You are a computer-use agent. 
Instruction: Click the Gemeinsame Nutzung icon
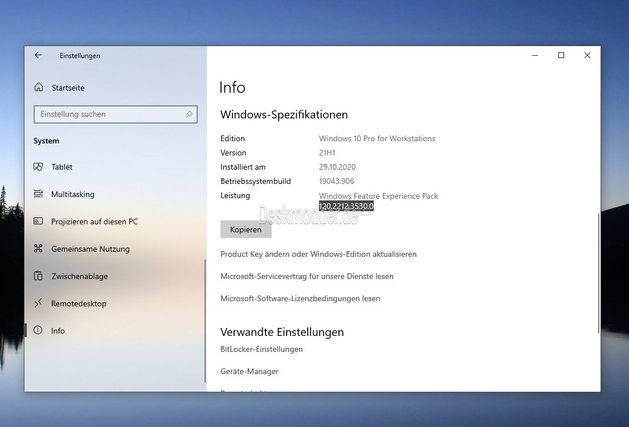[38, 249]
